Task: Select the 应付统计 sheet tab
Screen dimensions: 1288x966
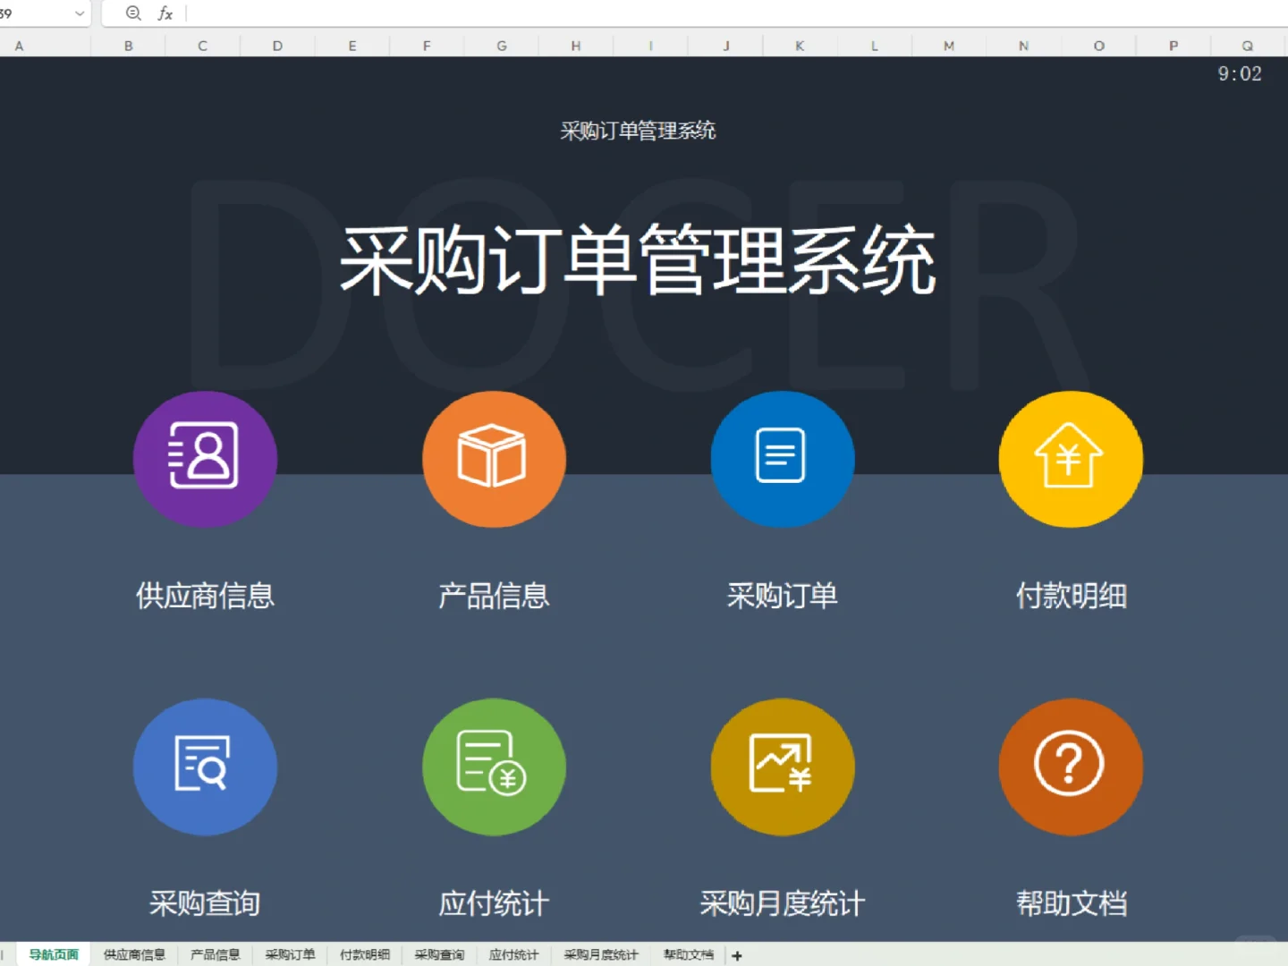Action: click(513, 954)
